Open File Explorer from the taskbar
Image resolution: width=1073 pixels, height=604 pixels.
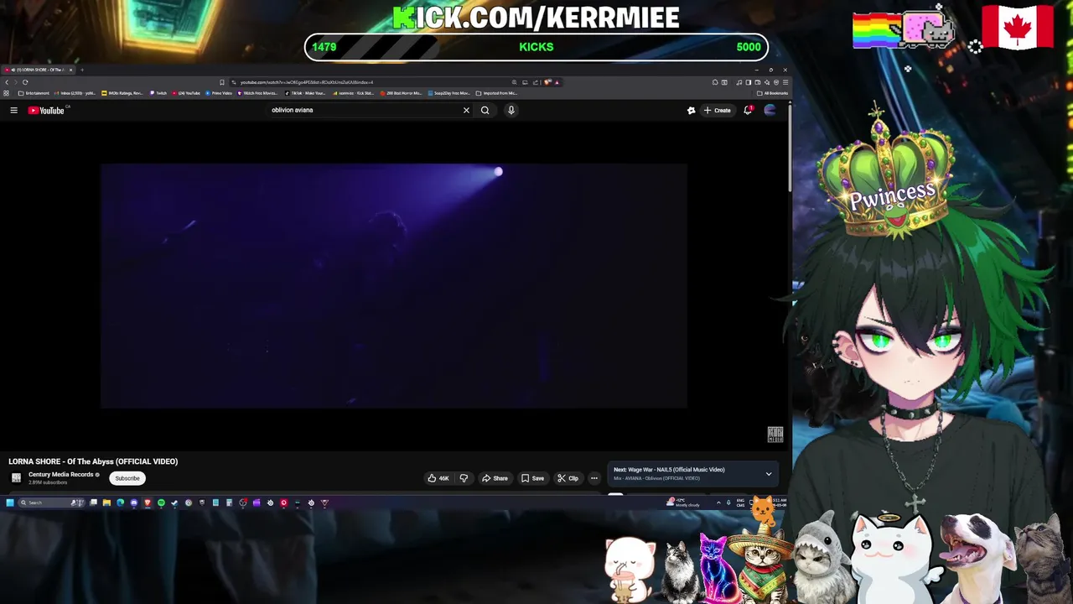pyautogui.click(x=106, y=502)
